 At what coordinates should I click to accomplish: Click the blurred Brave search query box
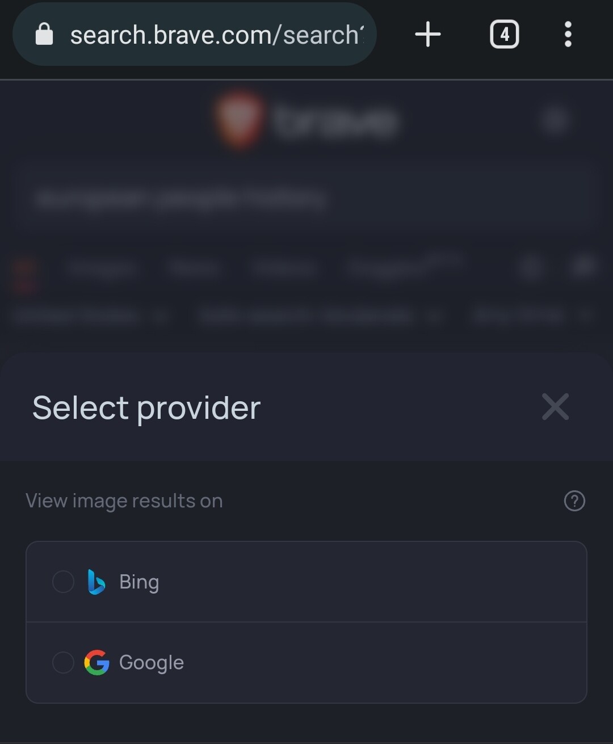tap(306, 199)
